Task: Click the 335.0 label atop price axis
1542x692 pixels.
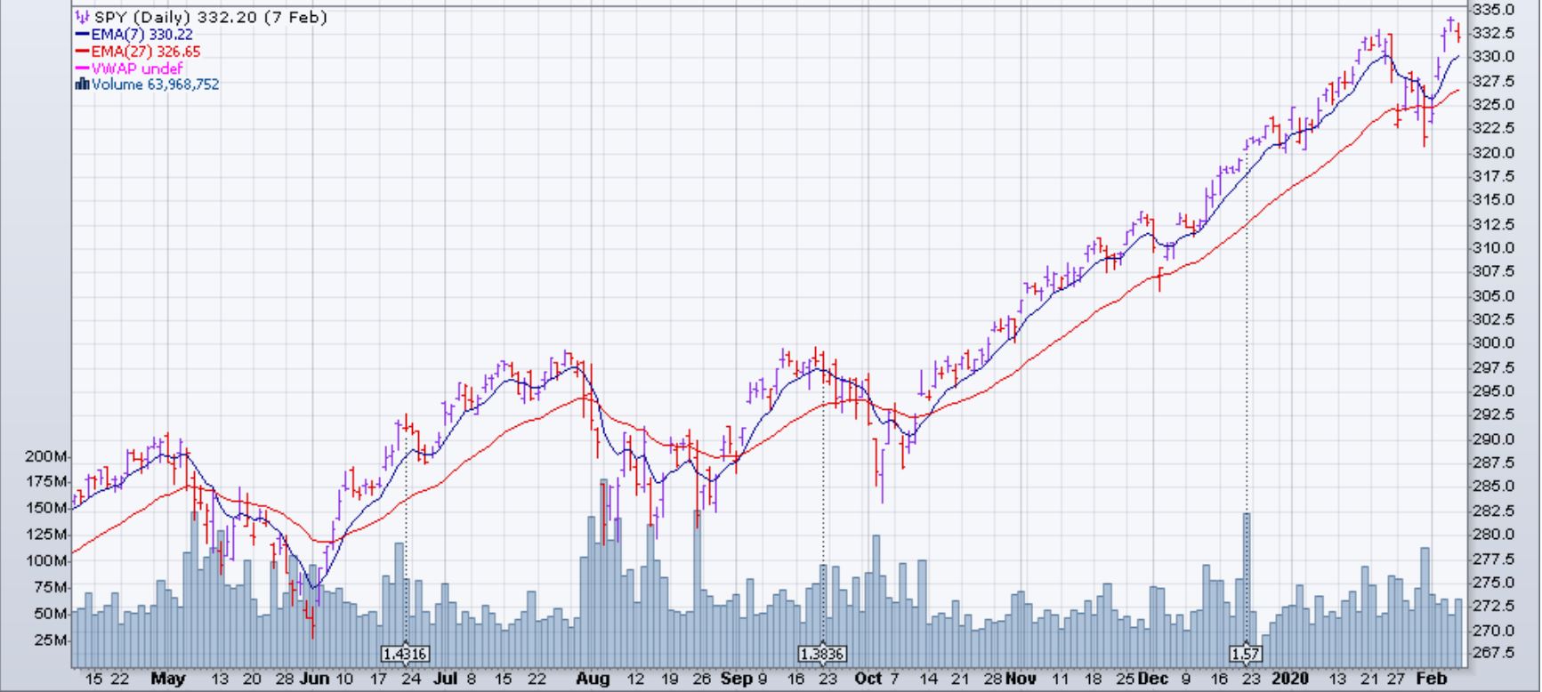Action: click(x=1493, y=10)
